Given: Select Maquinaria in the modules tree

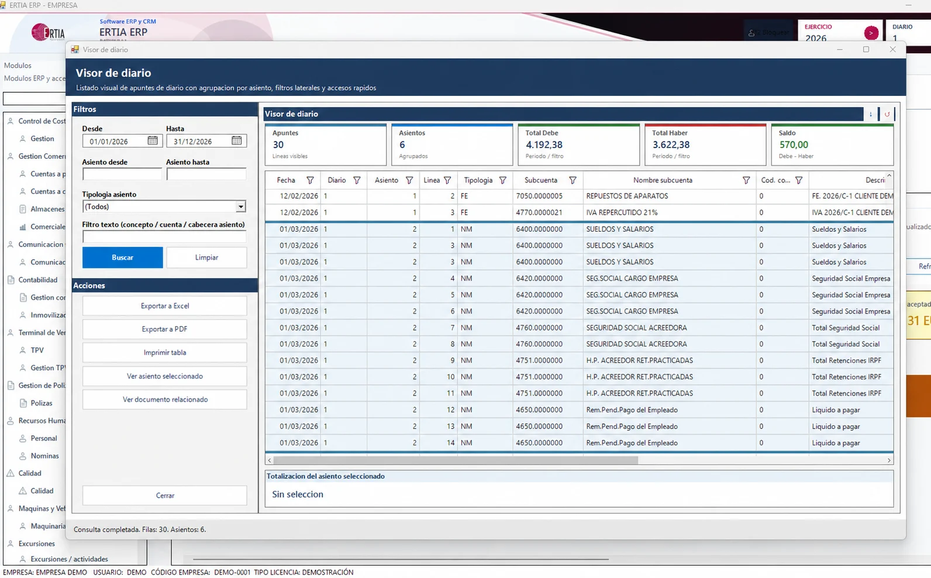Looking at the screenshot, I should click(48, 526).
